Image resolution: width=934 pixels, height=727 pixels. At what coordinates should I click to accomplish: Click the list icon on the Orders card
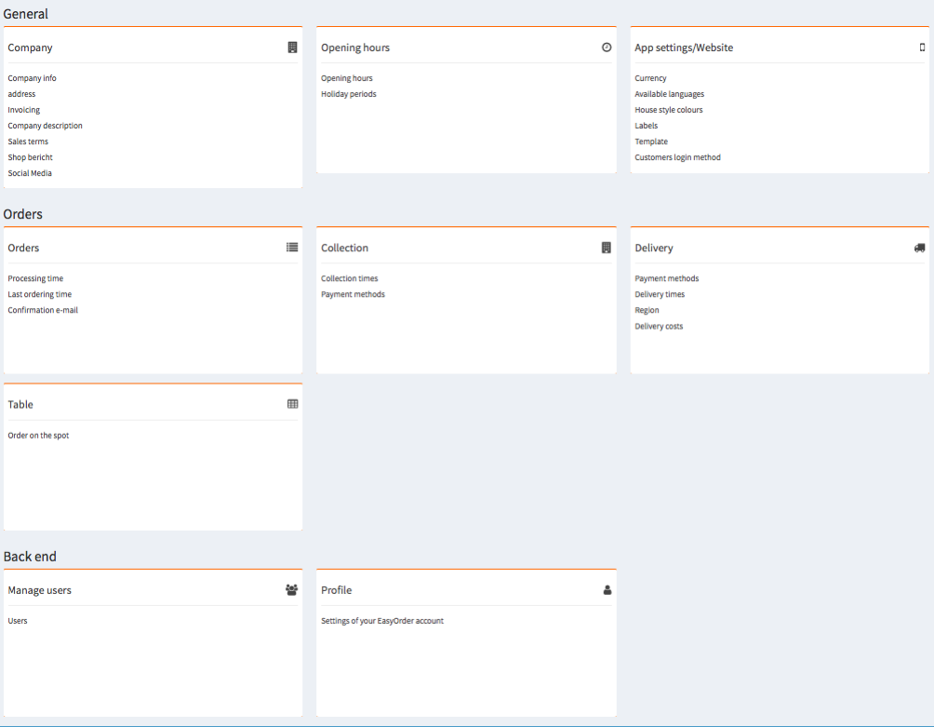[291, 247]
